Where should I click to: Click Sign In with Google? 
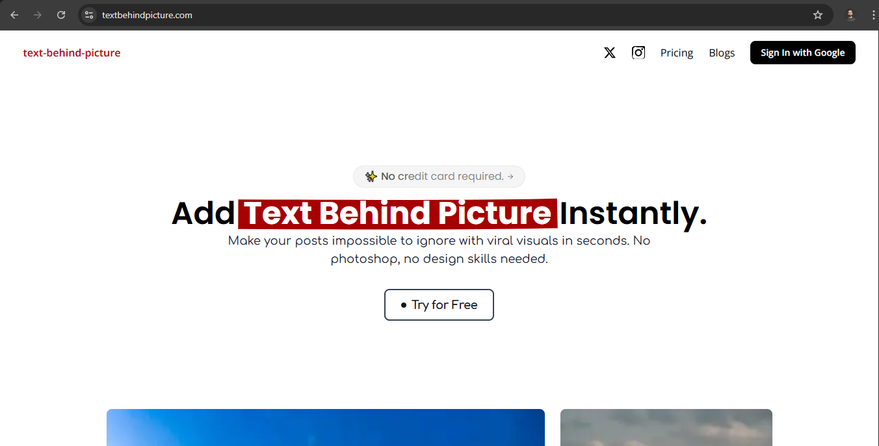point(802,53)
